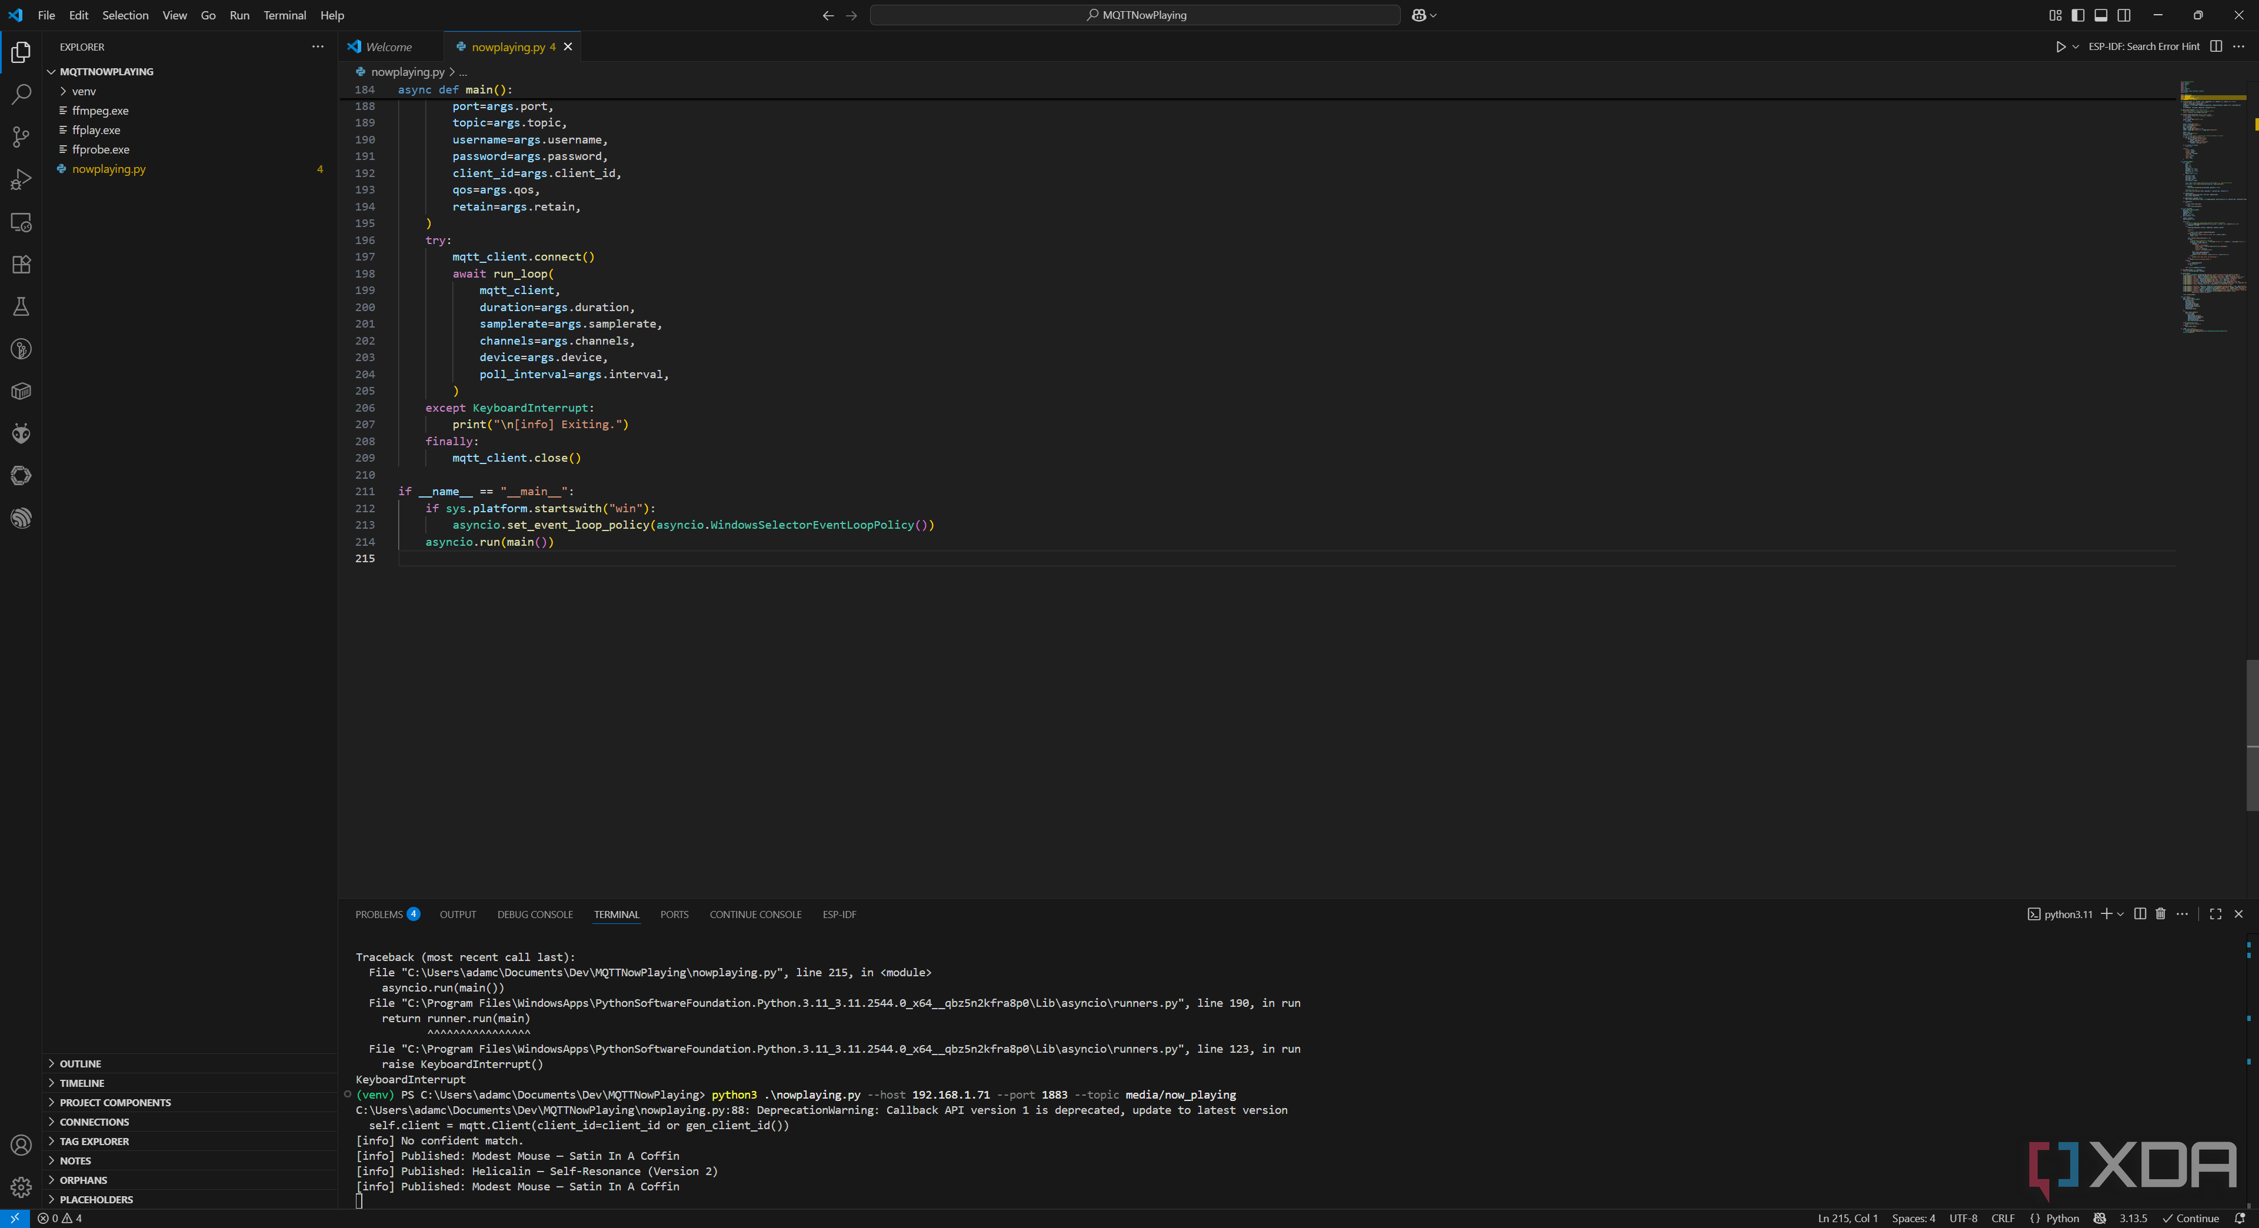Open Run and Debug view
This screenshot has height=1228, width=2259.
pos(21,180)
